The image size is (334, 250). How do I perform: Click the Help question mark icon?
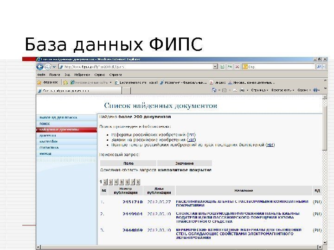coord(315,90)
